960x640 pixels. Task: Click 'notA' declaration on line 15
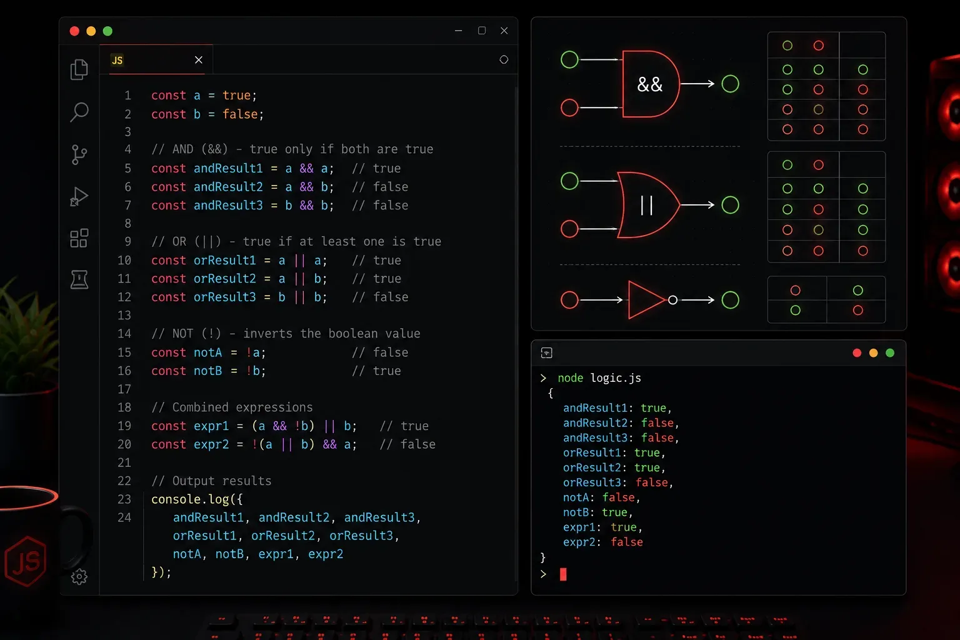tap(207, 352)
